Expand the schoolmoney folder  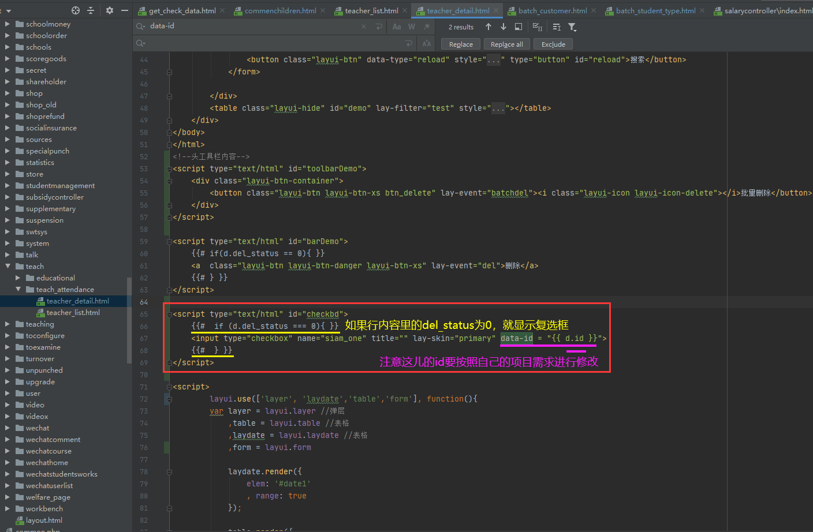(x=8, y=24)
